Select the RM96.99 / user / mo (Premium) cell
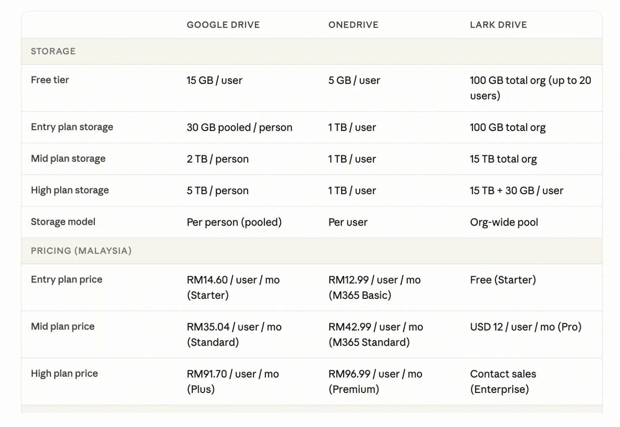 click(375, 382)
